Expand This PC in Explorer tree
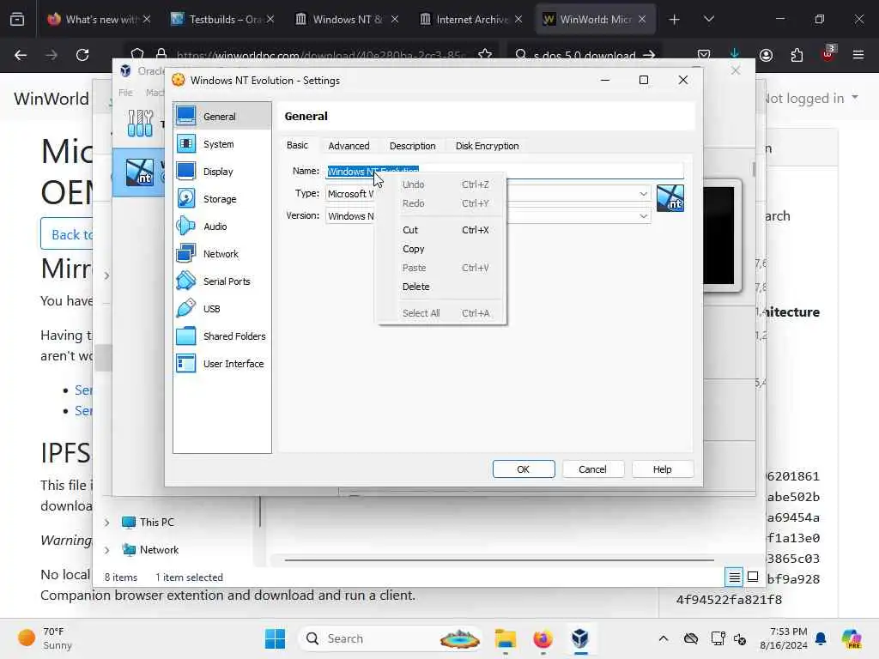Image resolution: width=879 pixels, height=659 pixels. pyautogui.click(x=107, y=523)
